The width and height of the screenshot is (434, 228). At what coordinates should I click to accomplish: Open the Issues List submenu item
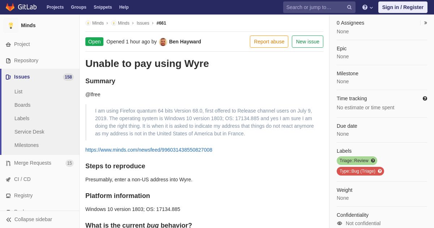pyautogui.click(x=18, y=92)
